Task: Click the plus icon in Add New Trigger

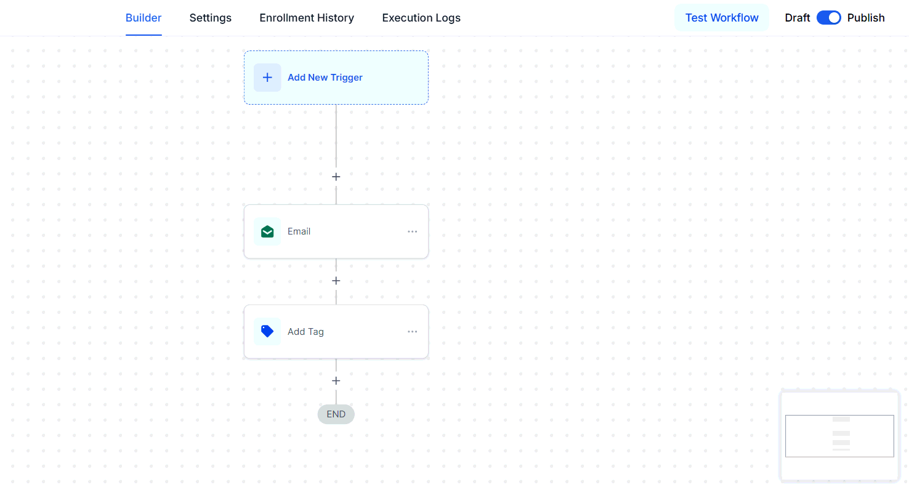Action: click(x=267, y=78)
